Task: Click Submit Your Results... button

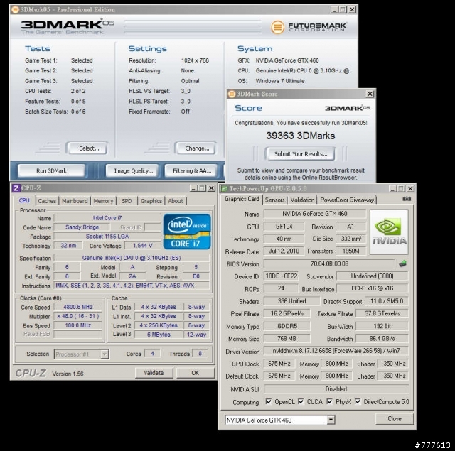Action: (300, 154)
